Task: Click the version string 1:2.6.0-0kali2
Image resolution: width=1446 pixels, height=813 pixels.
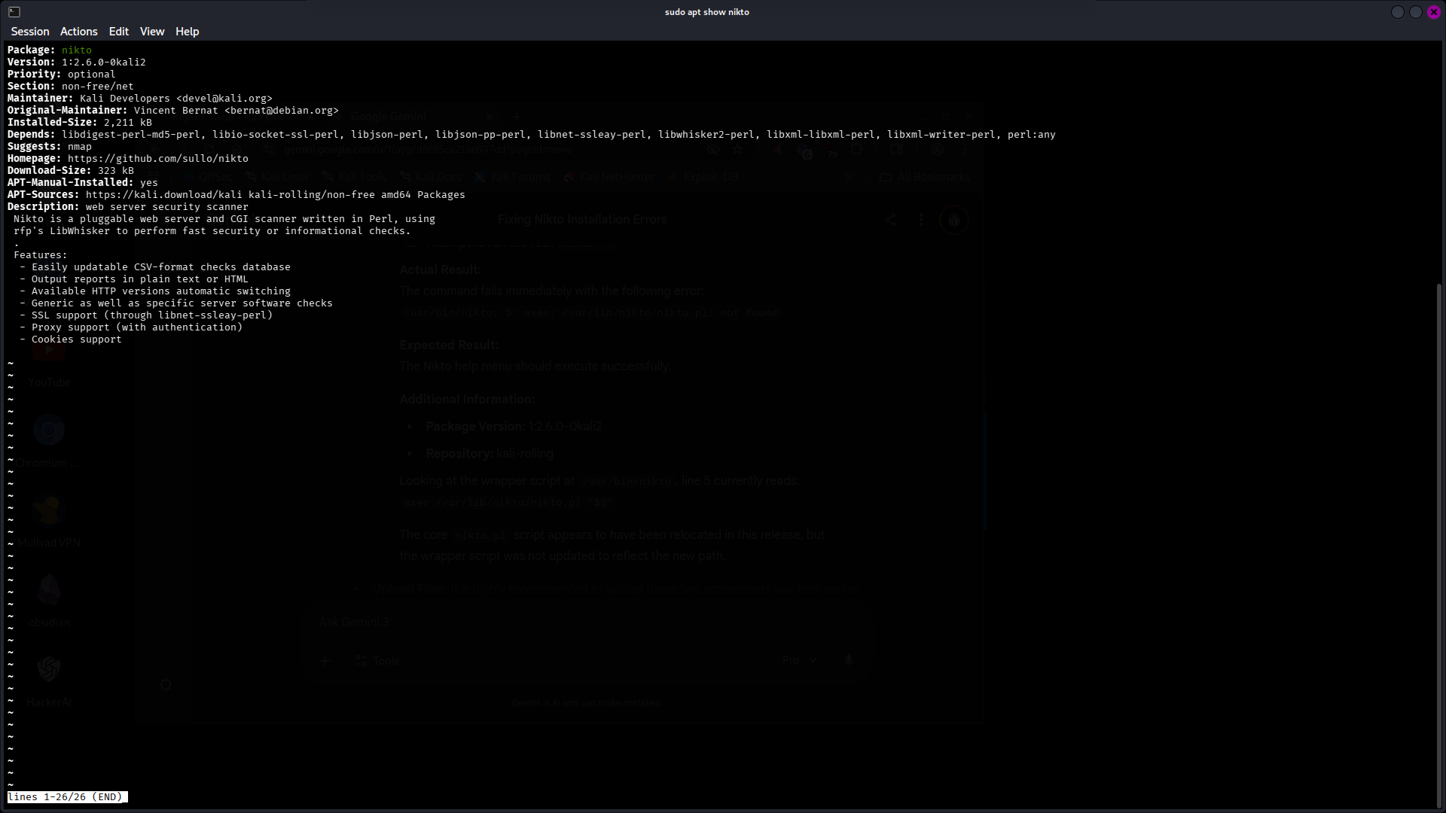Action: (103, 62)
